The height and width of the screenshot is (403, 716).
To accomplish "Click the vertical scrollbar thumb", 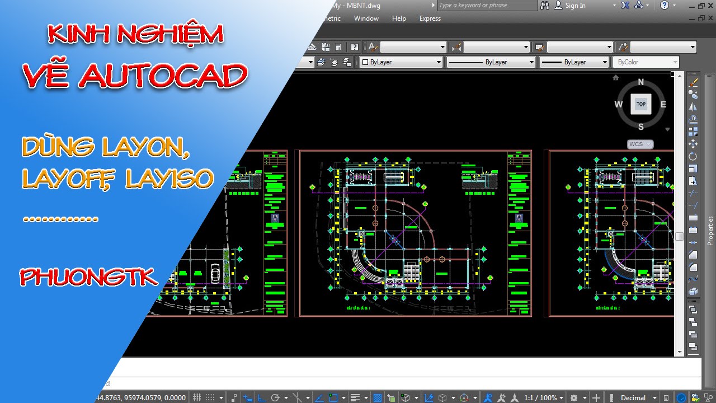I will point(679,236).
